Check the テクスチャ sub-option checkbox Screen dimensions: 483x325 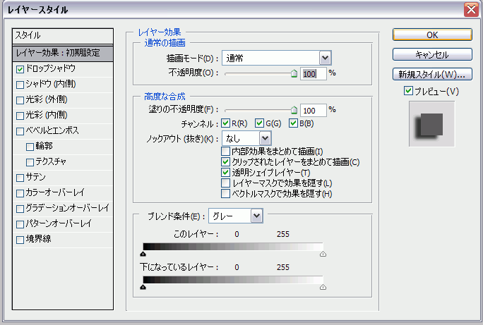click(x=30, y=162)
